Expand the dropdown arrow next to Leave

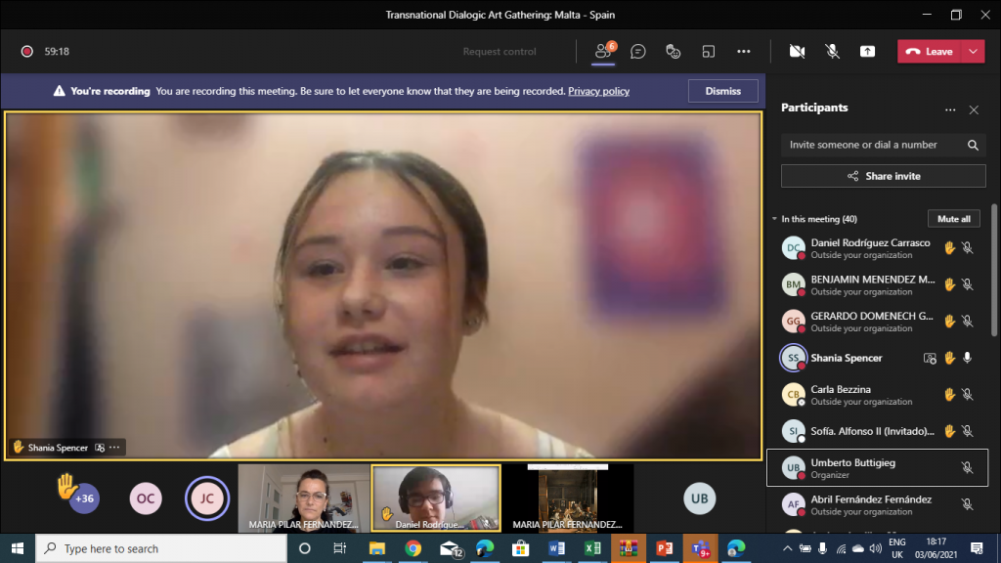pyautogui.click(x=973, y=52)
